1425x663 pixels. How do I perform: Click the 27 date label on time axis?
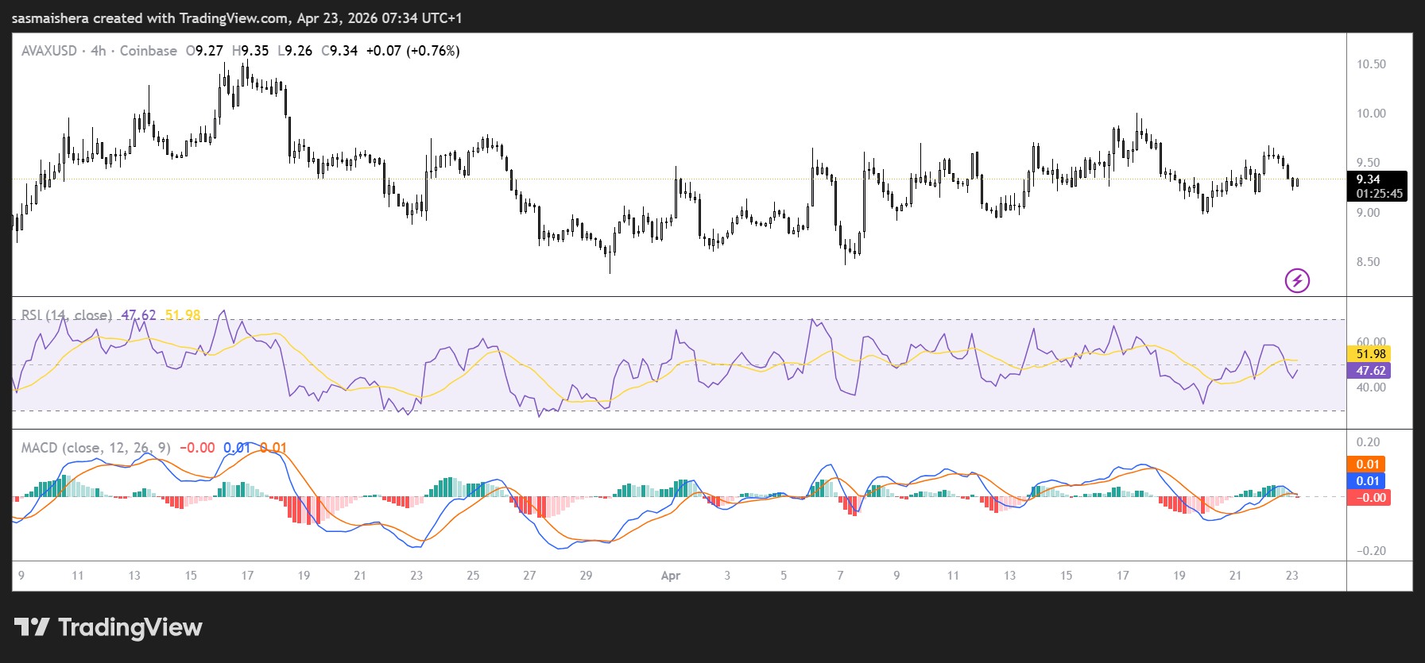529,576
